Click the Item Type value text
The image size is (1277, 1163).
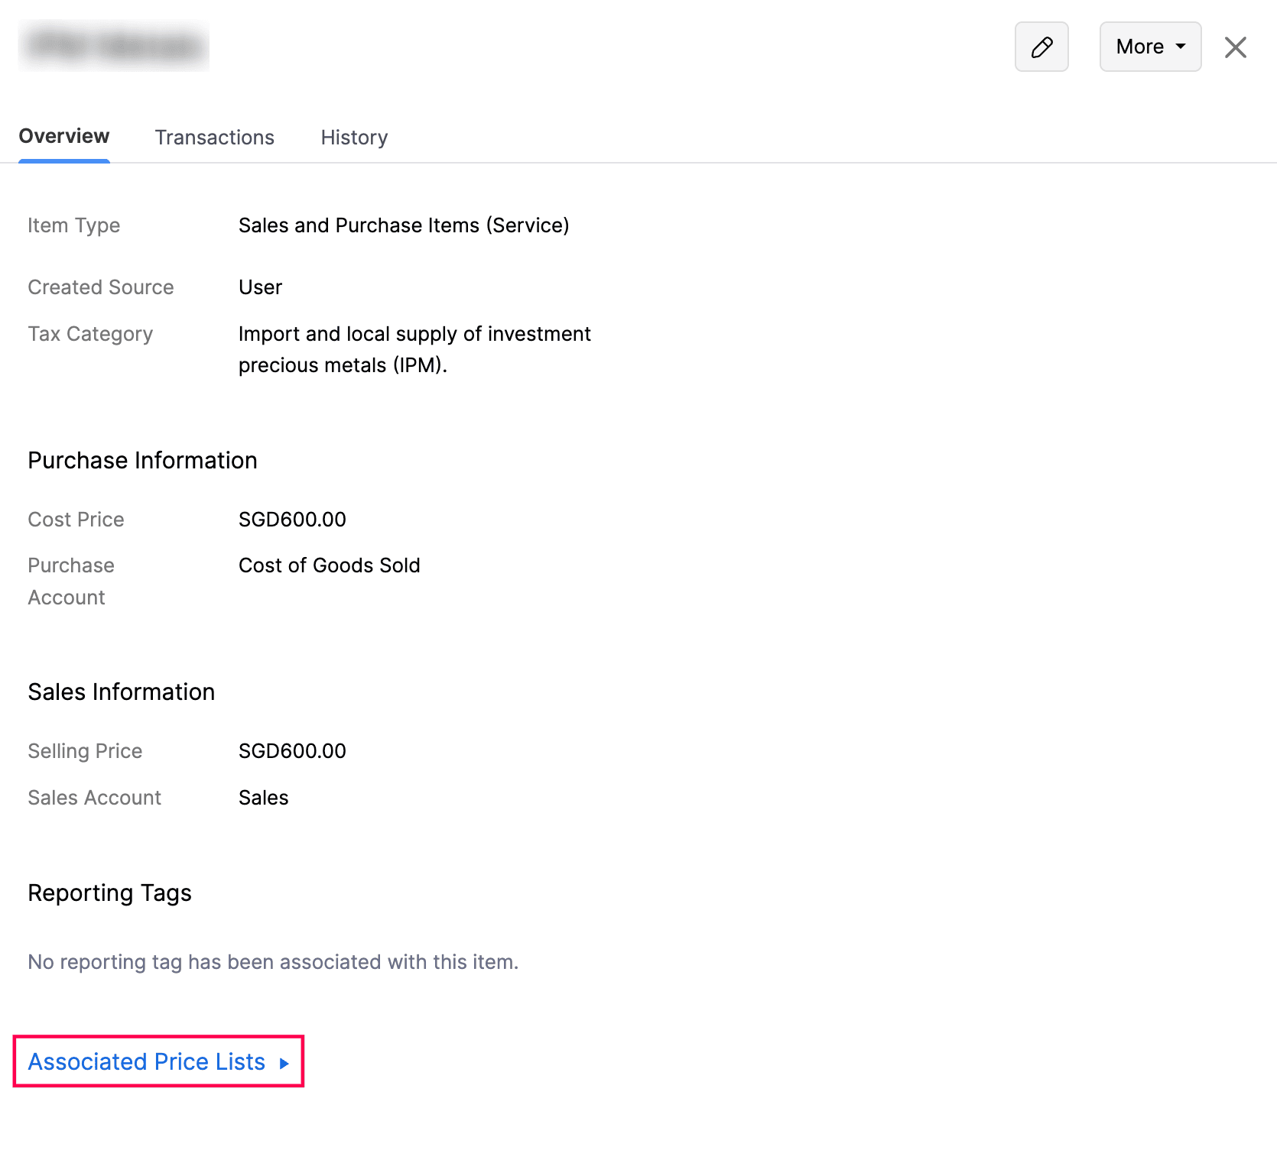pos(403,225)
